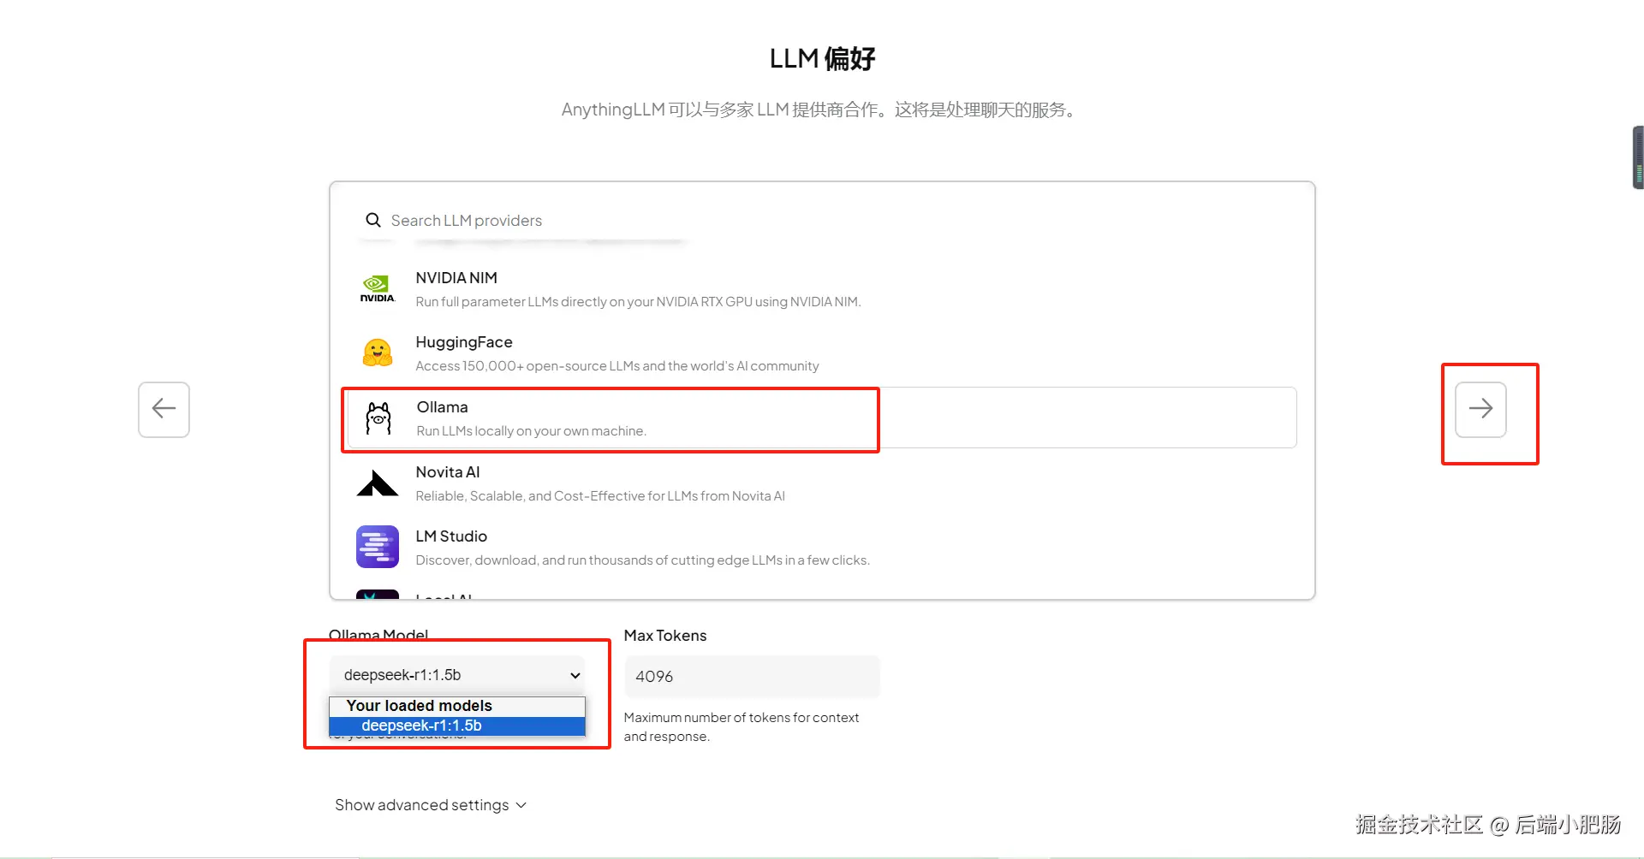This screenshot has width=1644, height=859.
Task: Select the Novita AI provider name
Action: (x=448, y=472)
